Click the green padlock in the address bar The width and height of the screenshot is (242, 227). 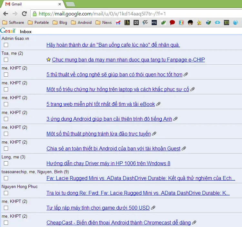pos(35,14)
